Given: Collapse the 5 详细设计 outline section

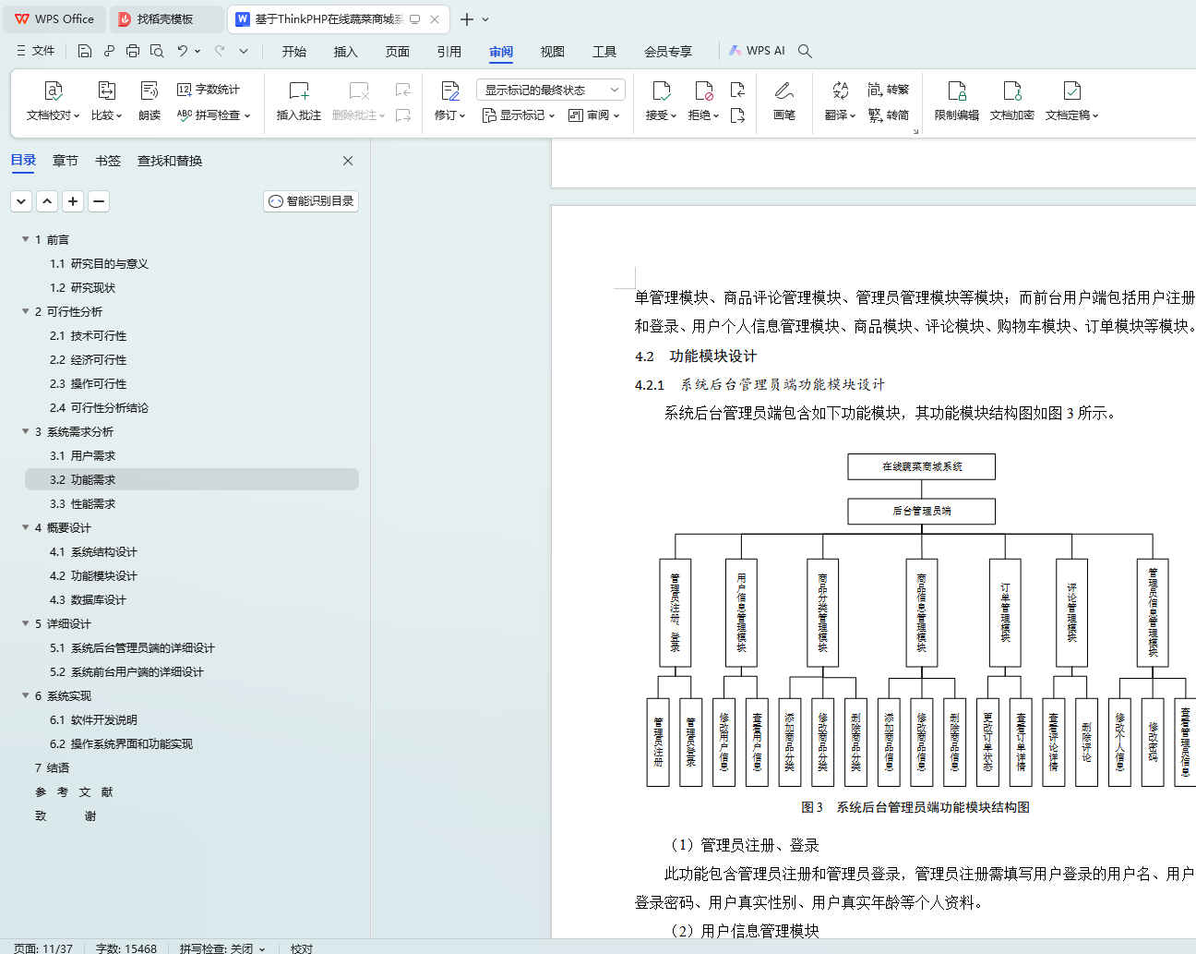Looking at the screenshot, I should [26, 623].
